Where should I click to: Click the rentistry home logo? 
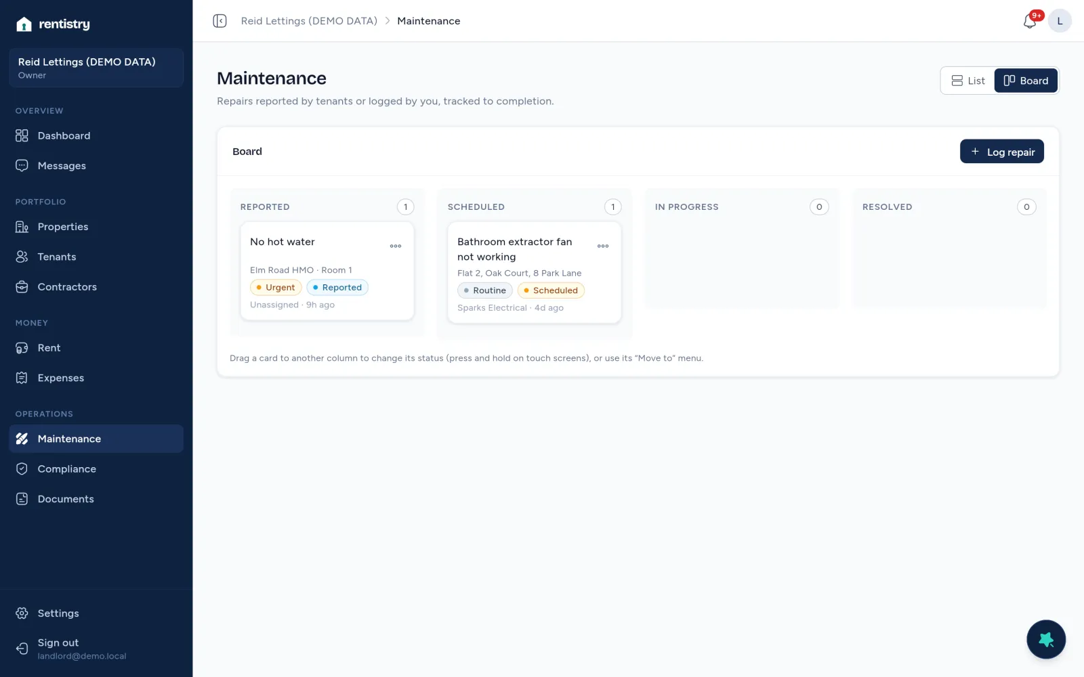click(53, 24)
